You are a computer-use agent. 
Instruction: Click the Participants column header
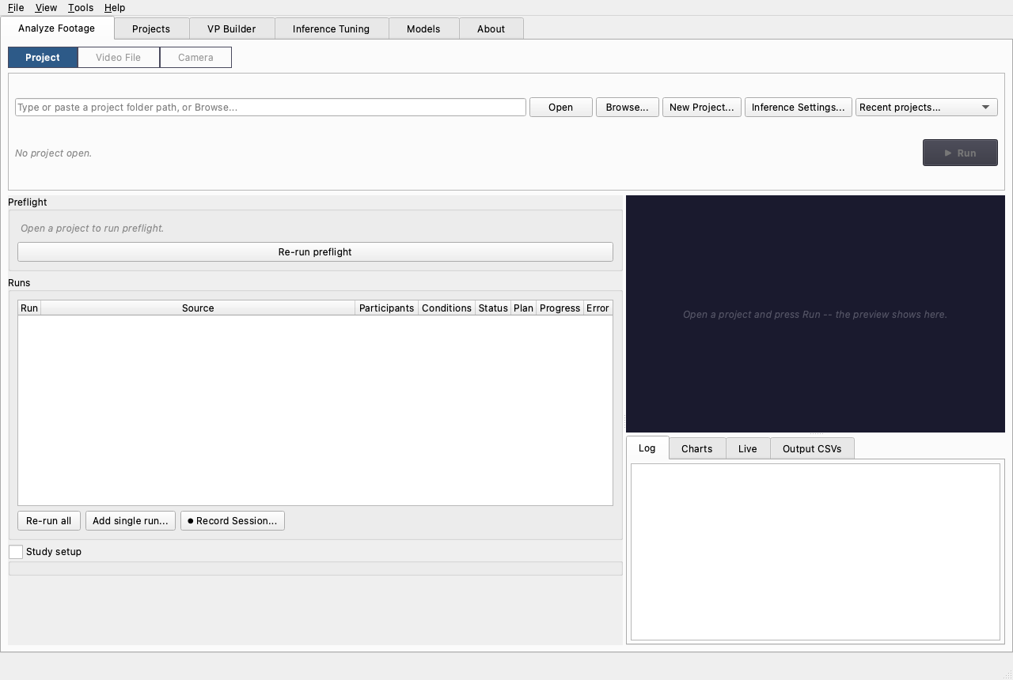(386, 308)
